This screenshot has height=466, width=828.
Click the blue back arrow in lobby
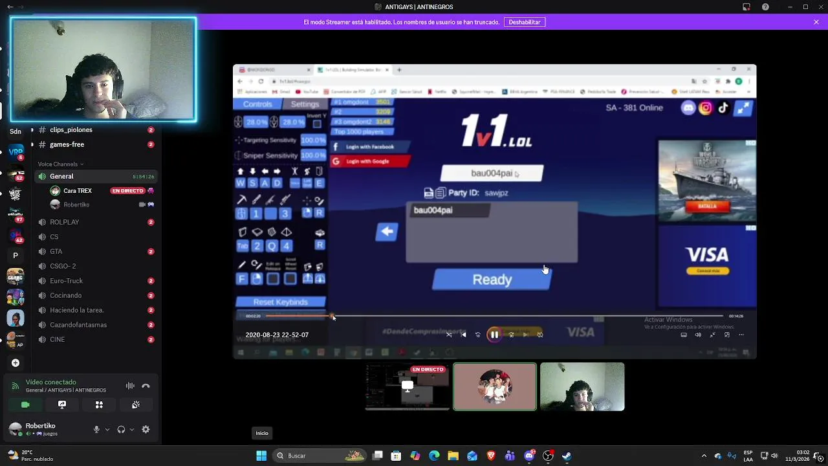(387, 232)
